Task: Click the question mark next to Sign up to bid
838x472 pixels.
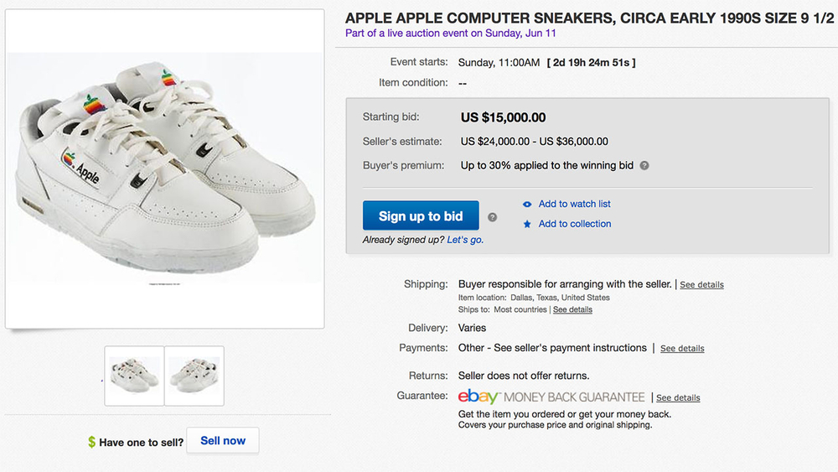Action: click(x=493, y=216)
